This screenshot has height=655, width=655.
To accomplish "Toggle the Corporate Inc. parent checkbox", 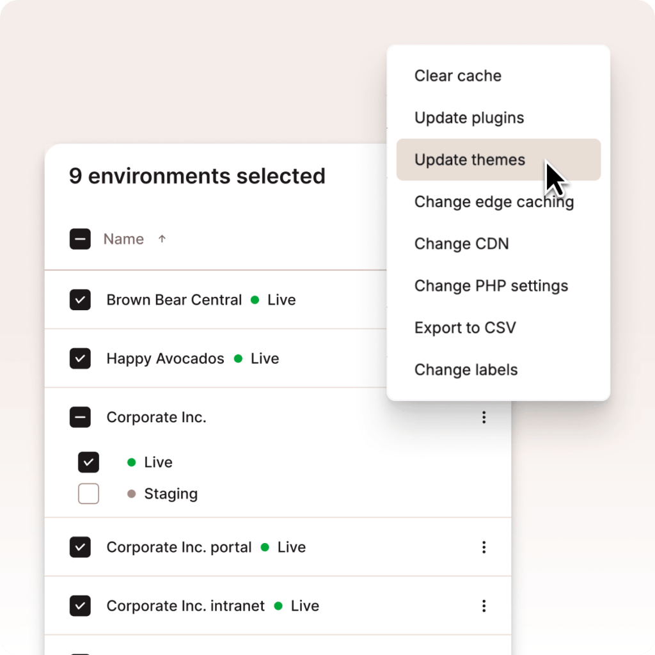I will [x=80, y=418].
